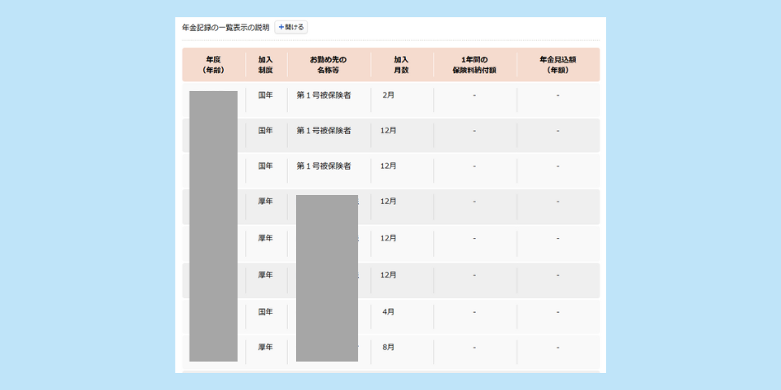Image resolution: width=781 pixels, height=390 pixels.
Task: Click 第1号被保険者 in the 2月 row
Action: 324,96
